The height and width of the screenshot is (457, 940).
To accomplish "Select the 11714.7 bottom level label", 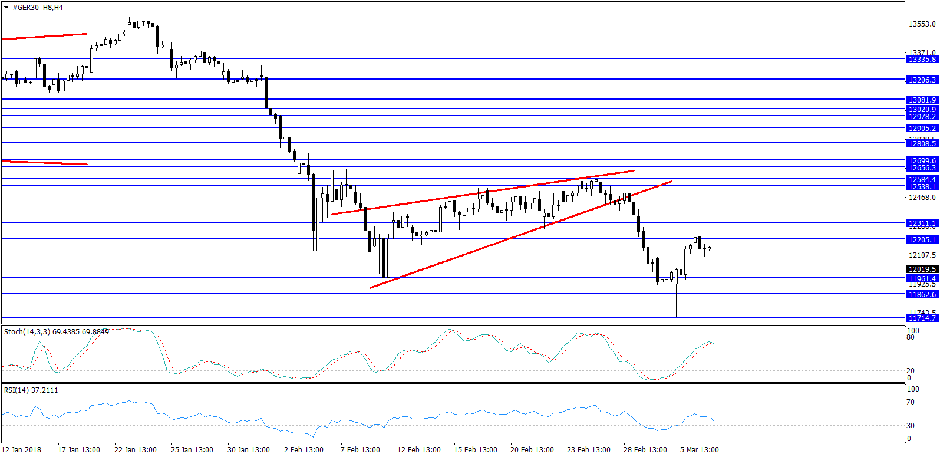I will click(x=922, y=318).
